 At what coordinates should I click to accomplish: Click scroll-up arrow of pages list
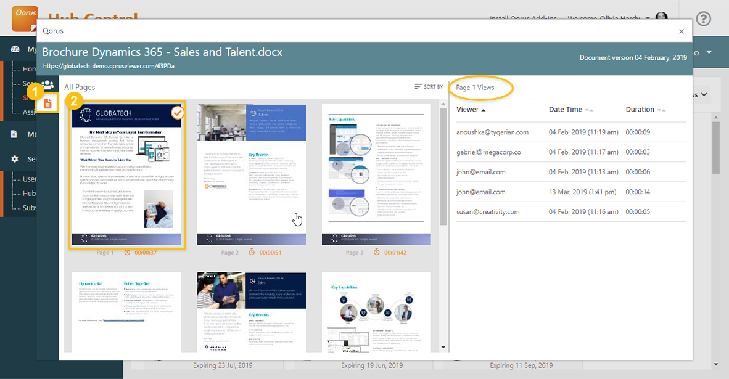(443, 104)
